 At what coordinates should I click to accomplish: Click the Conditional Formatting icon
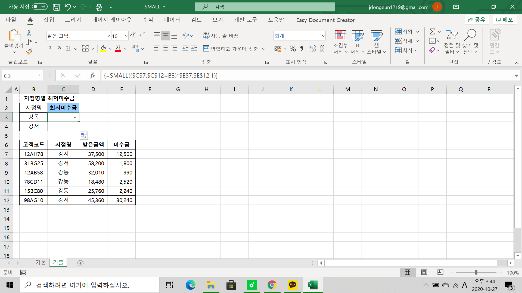[x=340, y=35]
